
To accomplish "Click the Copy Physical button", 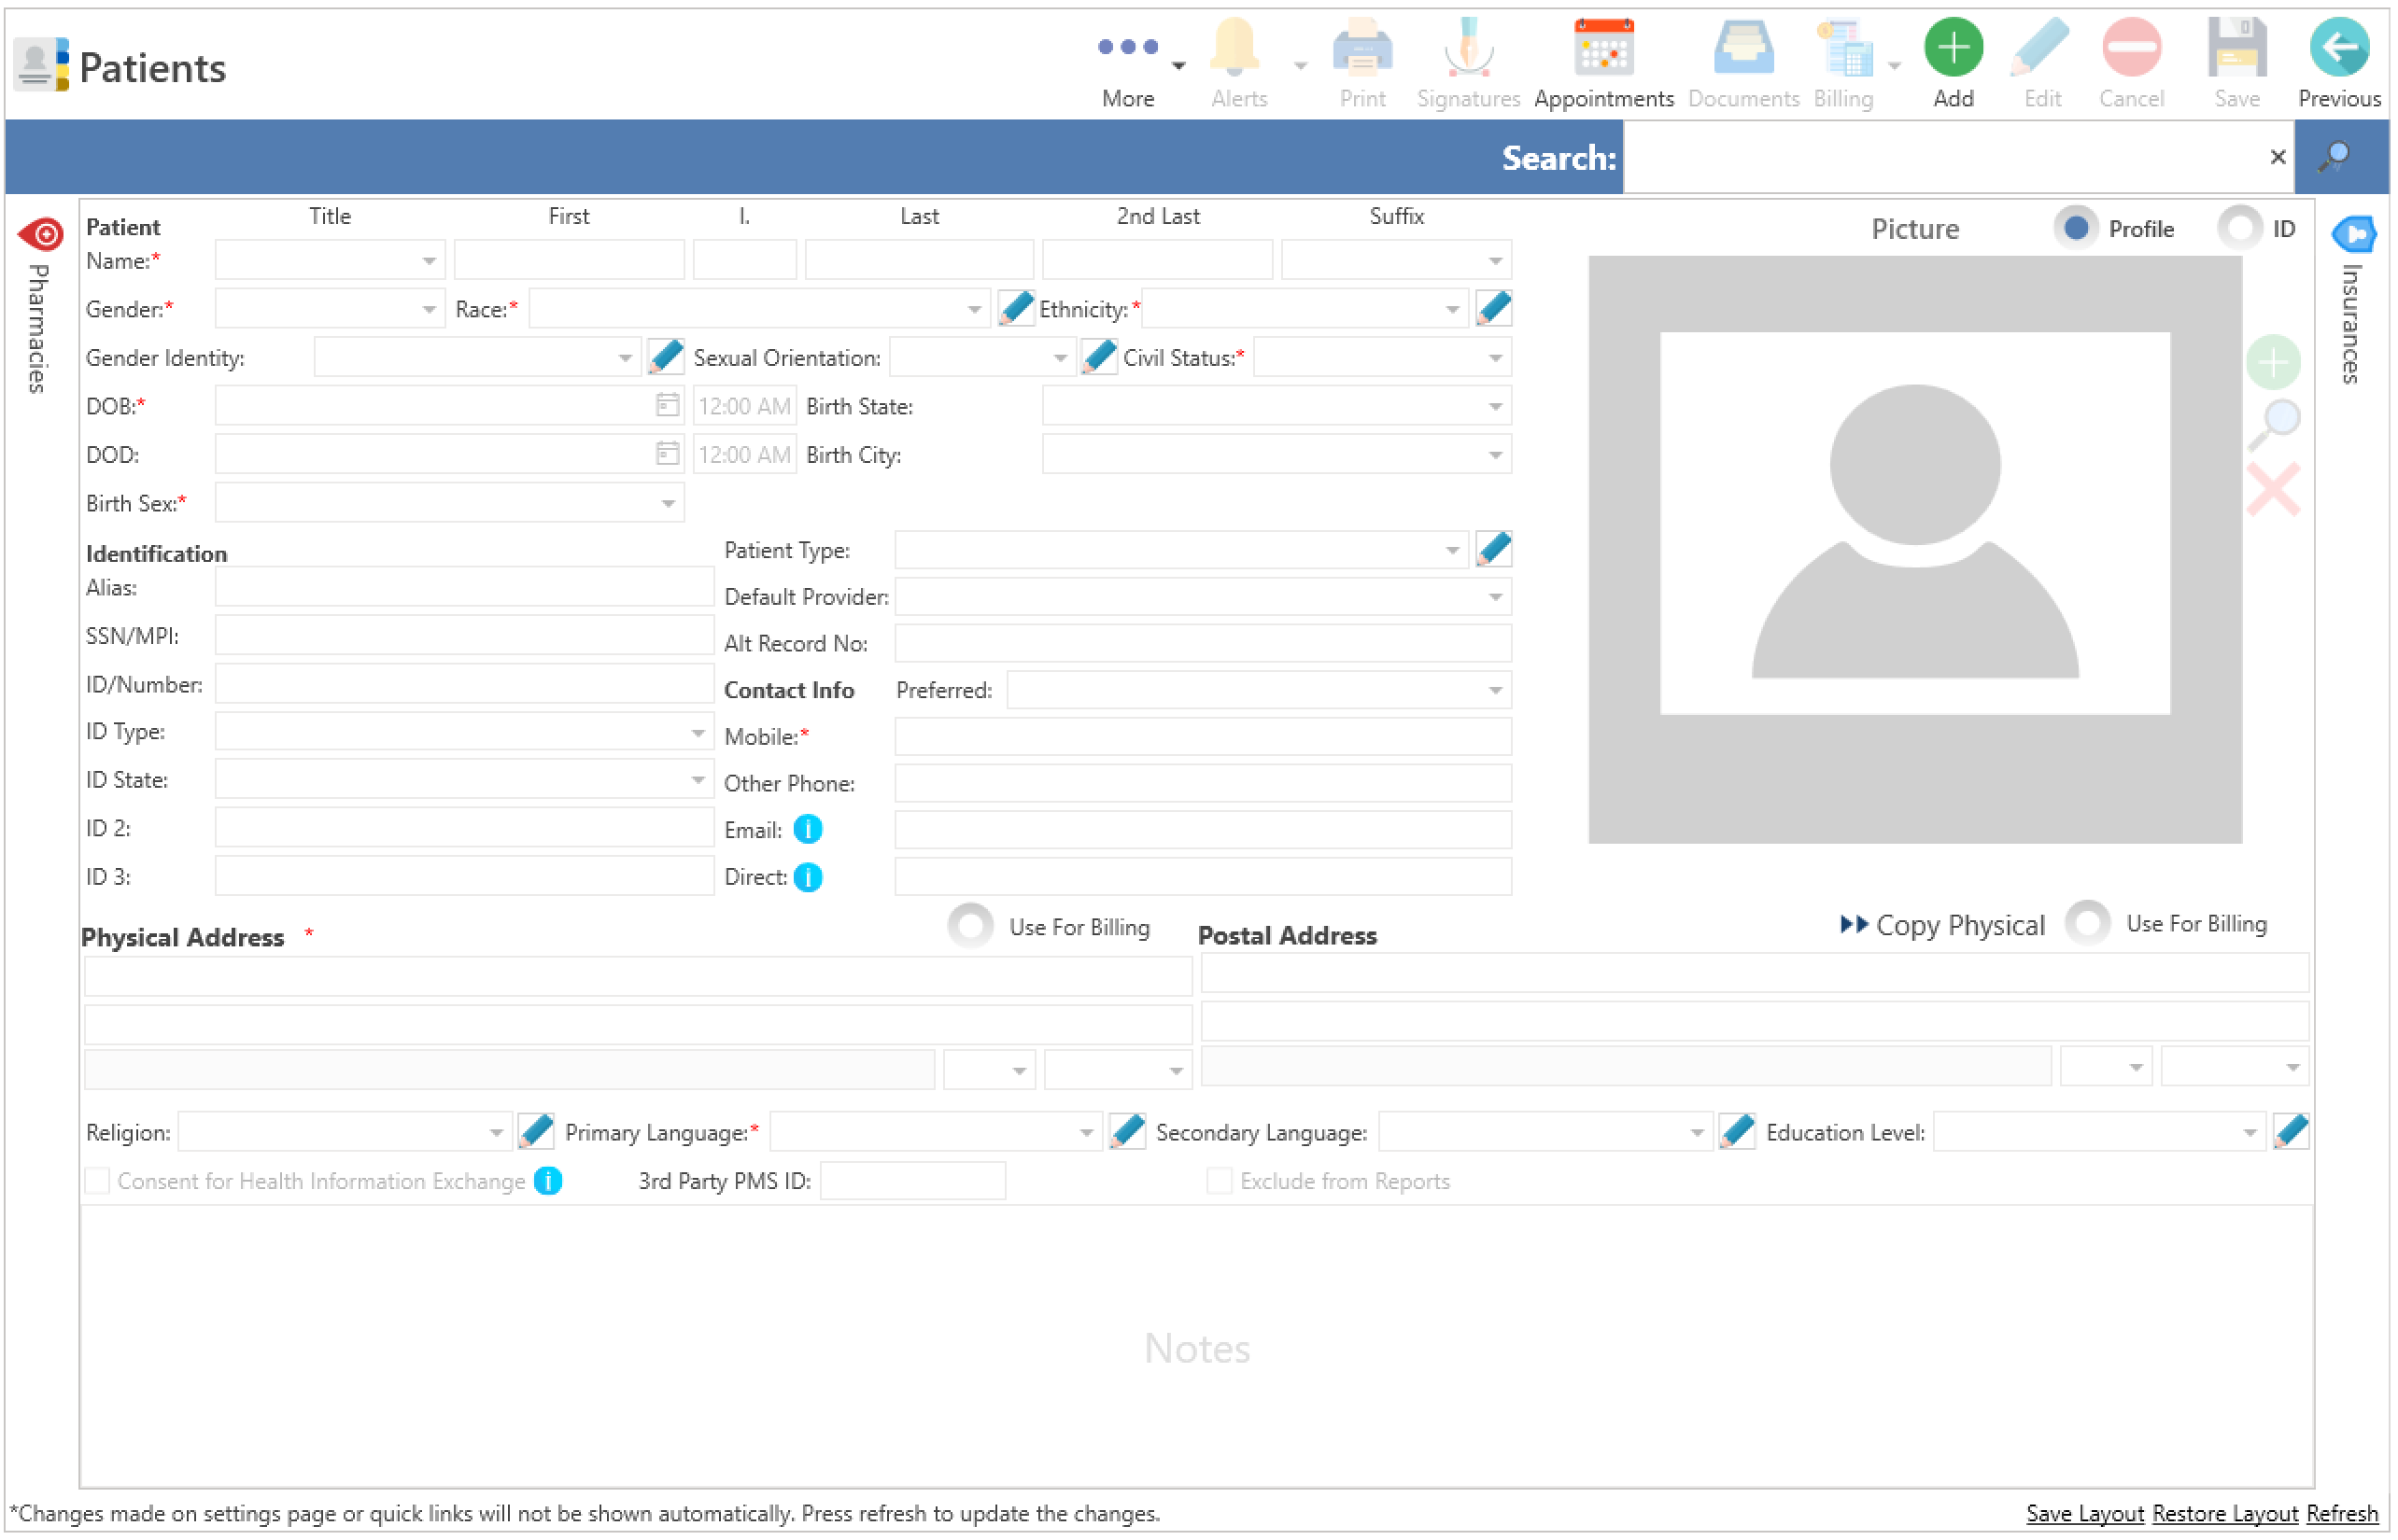I will point(1944,925).
